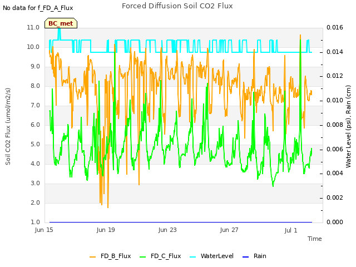Click the 10.0 left axis value

point(33,47)
